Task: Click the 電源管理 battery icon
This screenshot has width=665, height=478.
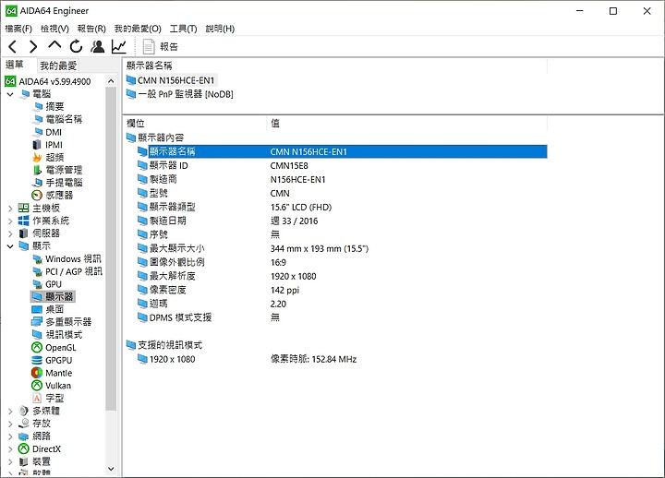Action: (37, 170)
